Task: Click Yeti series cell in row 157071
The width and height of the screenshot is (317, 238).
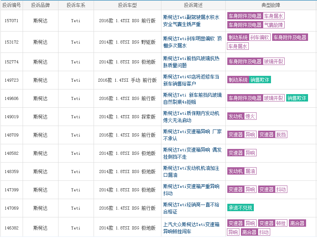Action: (76, 21)
